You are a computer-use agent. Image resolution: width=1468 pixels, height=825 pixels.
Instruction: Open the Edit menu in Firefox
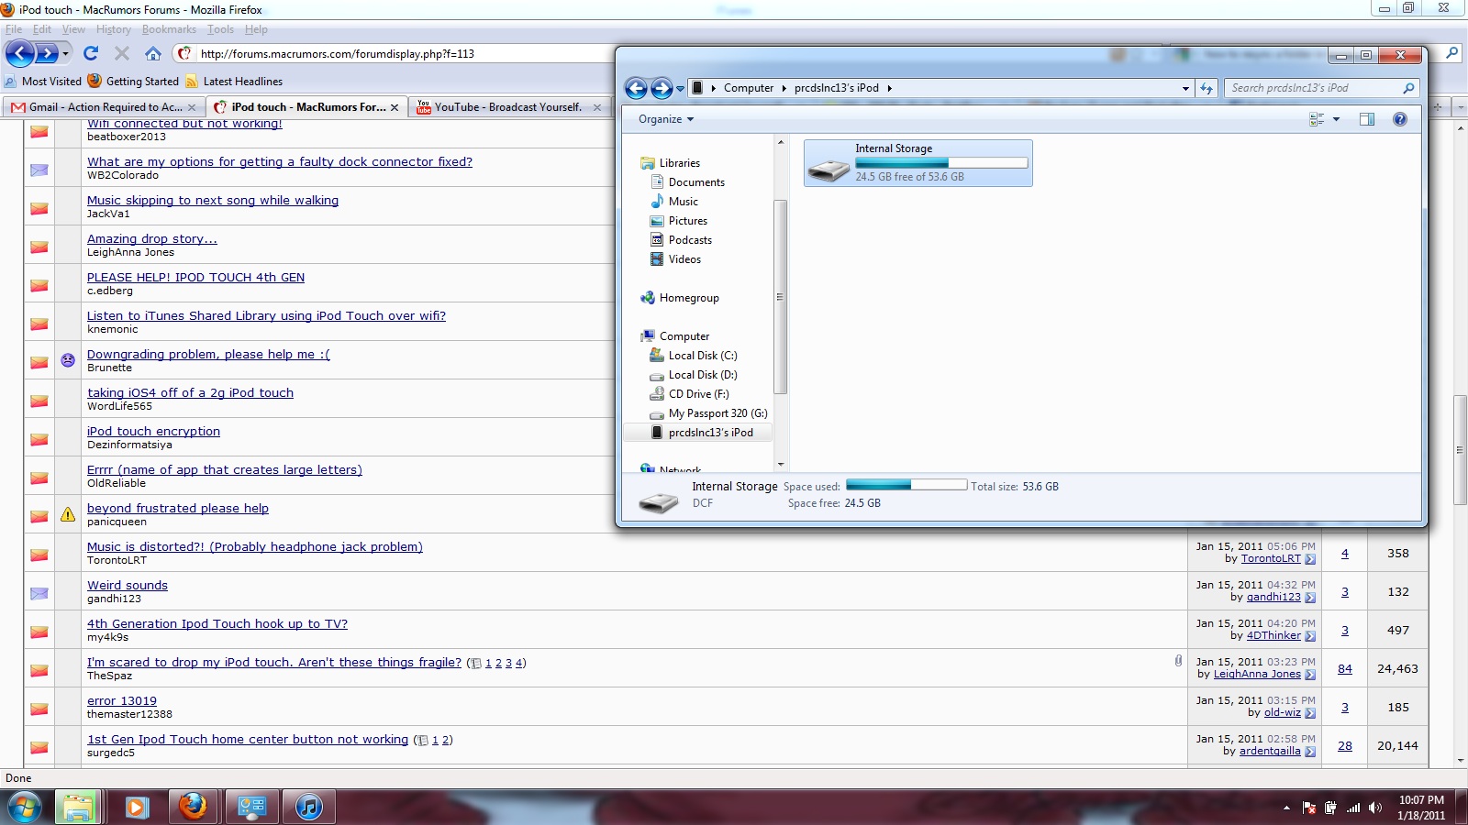click(42, 29)
